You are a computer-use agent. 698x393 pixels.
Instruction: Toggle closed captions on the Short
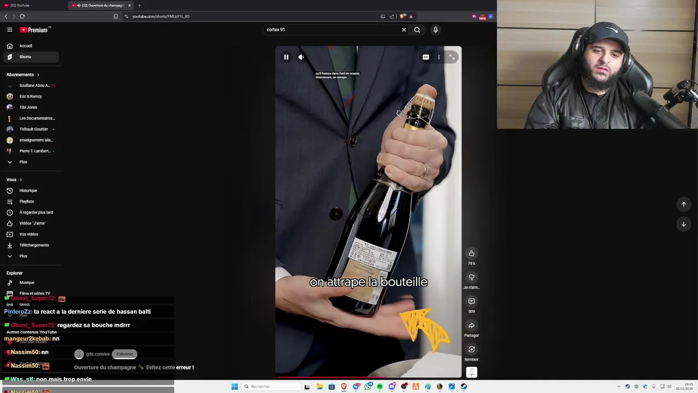pos(426,57)
